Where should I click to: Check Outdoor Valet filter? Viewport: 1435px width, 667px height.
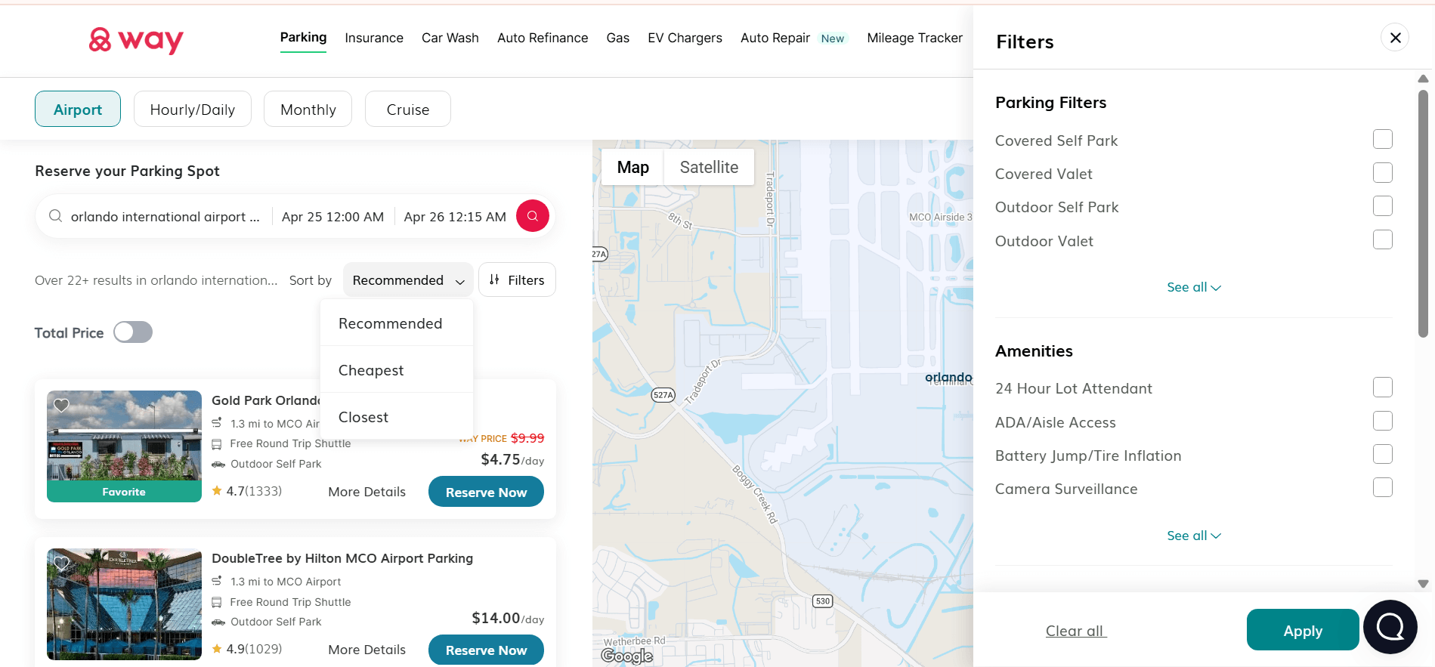(x=1383, y=240)
